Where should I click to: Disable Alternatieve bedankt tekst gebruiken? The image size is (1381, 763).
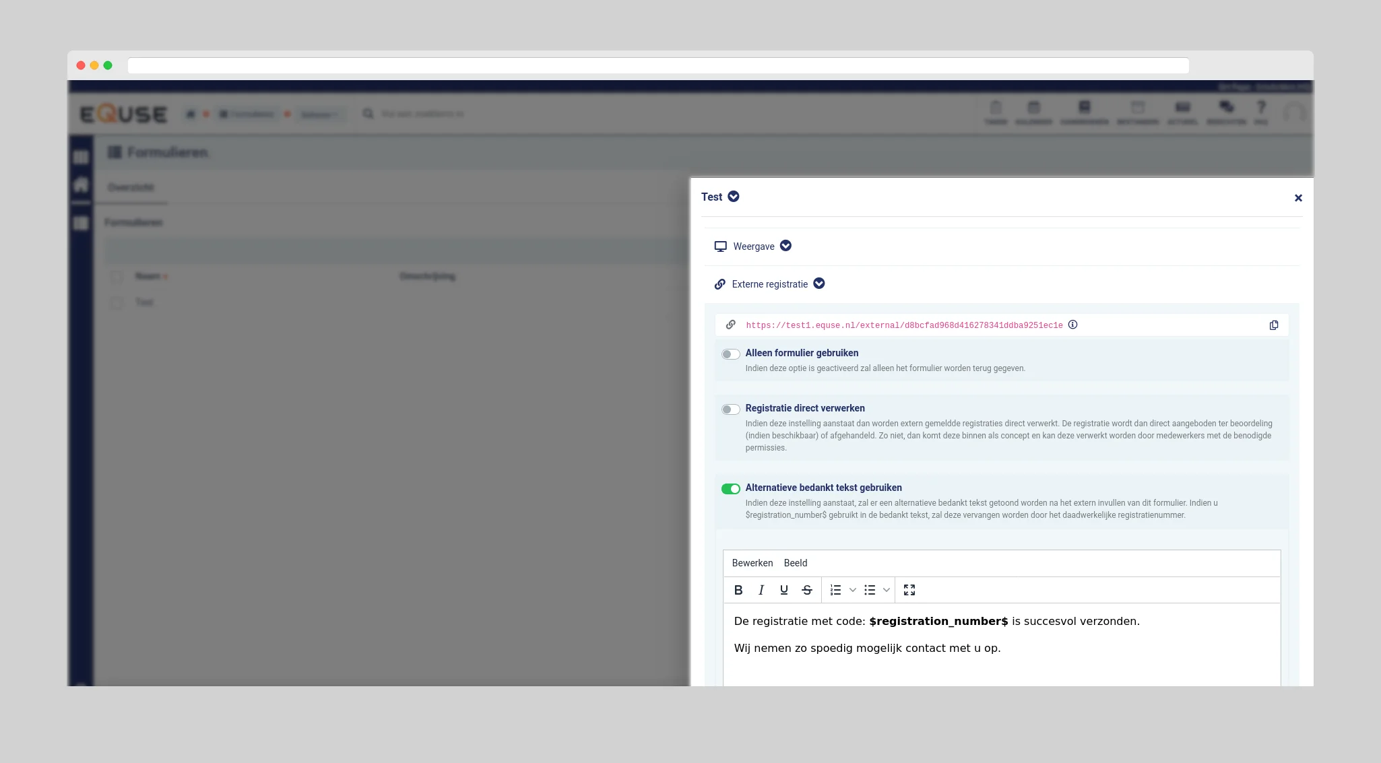[730, 489]
